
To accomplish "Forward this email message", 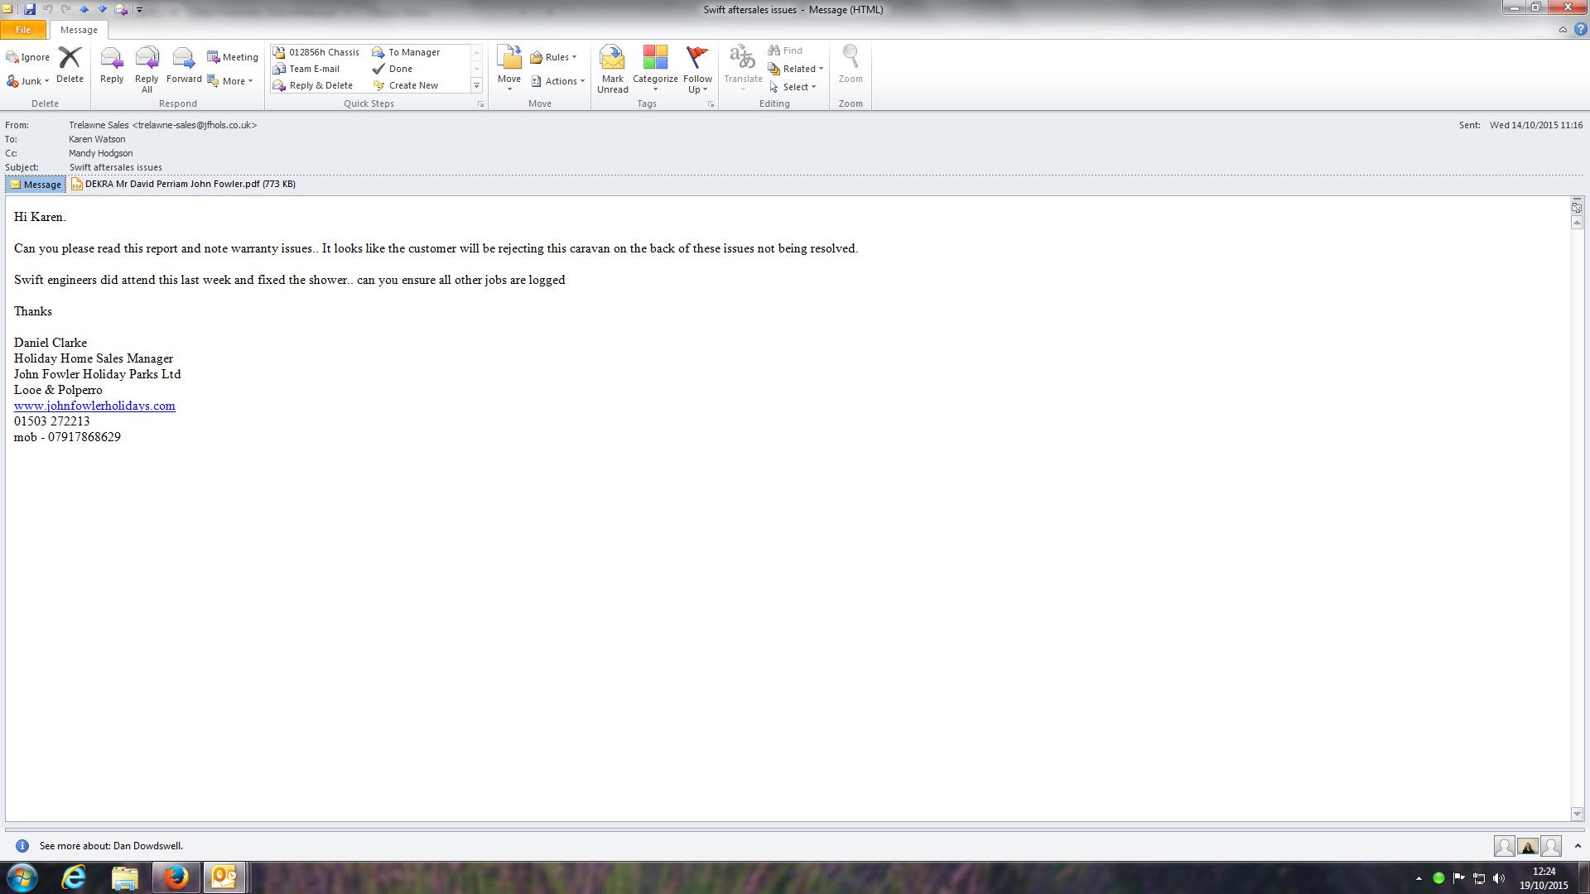I will point(183,59).
